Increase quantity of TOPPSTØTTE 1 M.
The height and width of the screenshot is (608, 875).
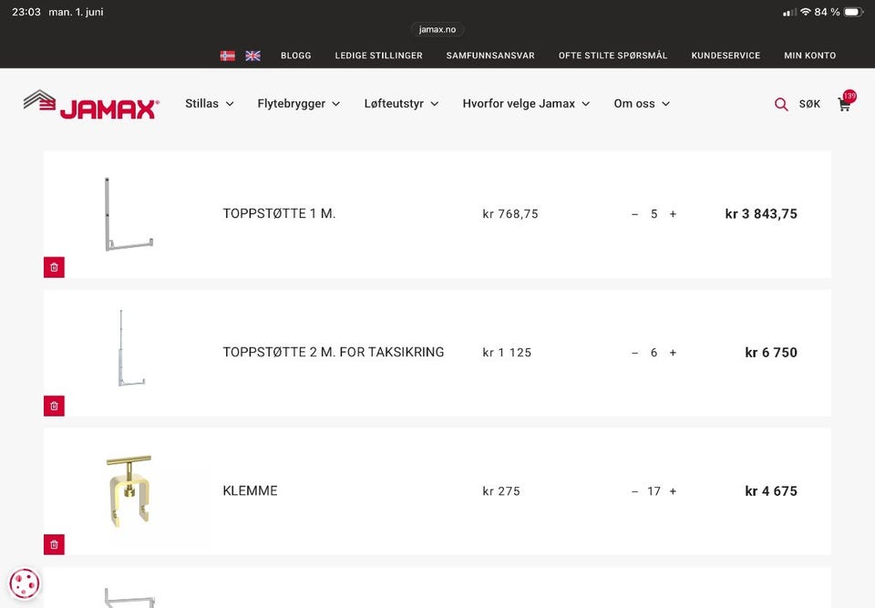[x=673, y=214]
